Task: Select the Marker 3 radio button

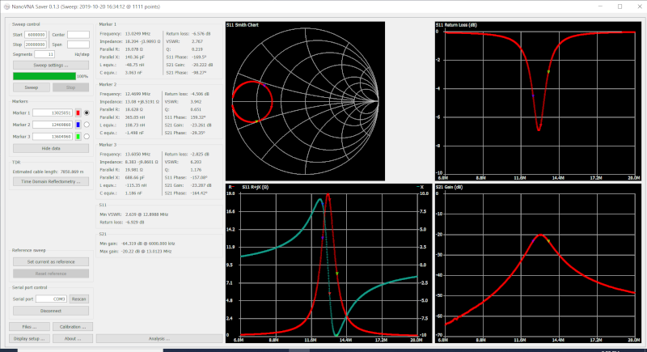Action: 86,137
